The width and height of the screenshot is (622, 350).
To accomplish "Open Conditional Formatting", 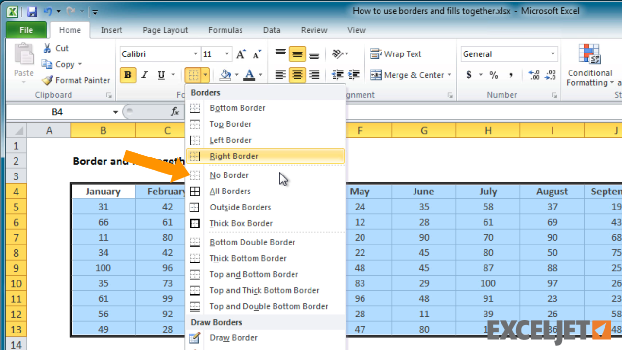I will 590,65.
